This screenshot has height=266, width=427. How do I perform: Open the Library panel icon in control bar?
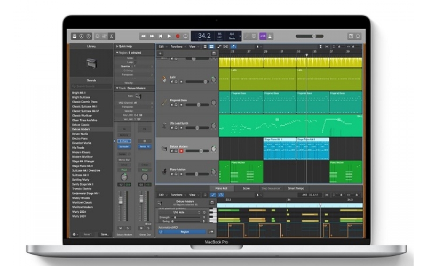pos(74,36)
